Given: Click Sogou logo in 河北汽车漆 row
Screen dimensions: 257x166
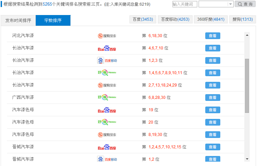Looking at the screenshot, I should [x=107, y=36].
